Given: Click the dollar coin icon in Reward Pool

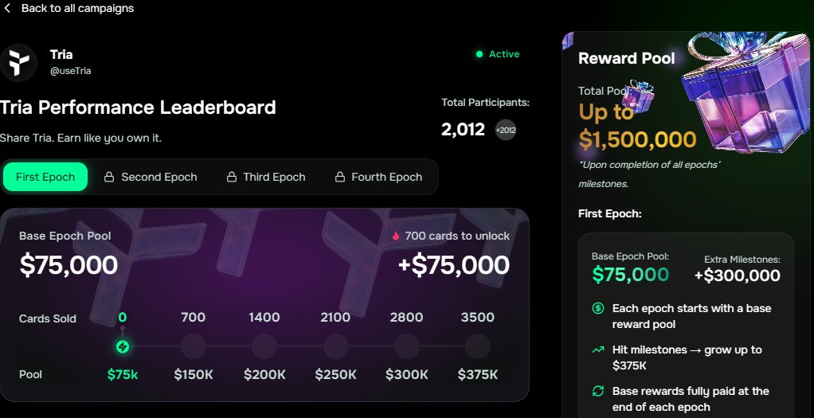Looking at the screenshot, I should (x=598, y=308).
